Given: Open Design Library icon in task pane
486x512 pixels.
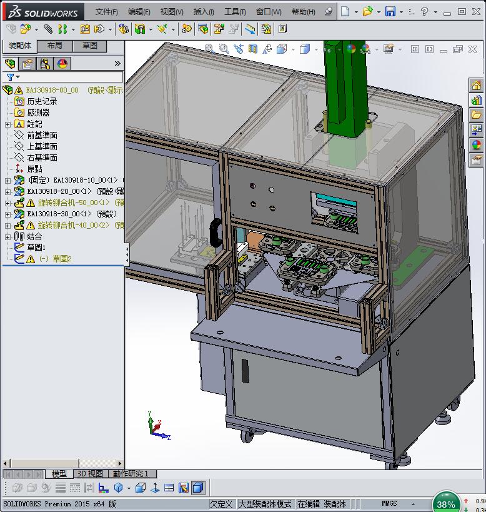Looking at the screenshot, I should click(476, 100).
